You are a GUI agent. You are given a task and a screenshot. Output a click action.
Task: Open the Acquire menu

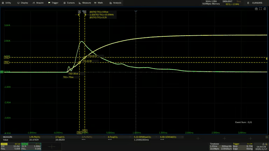[x=38, y=3]
